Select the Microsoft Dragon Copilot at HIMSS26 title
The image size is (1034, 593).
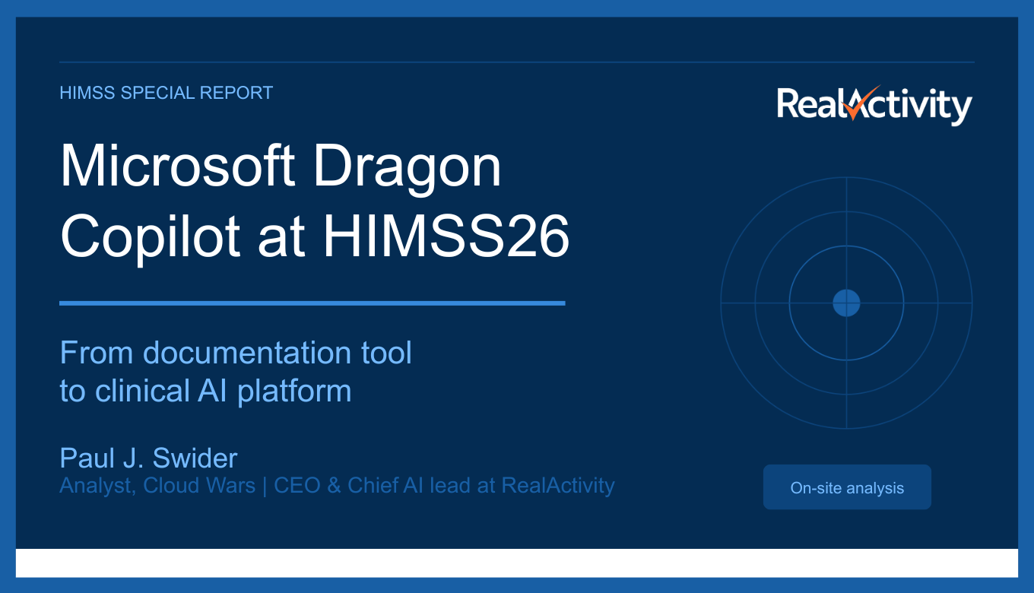315,201
